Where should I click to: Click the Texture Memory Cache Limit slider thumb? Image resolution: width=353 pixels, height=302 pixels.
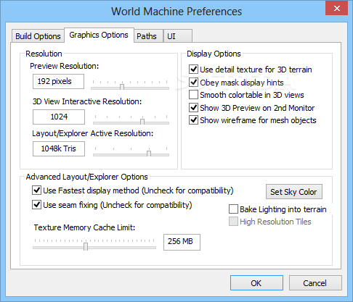tap(86, 246)
